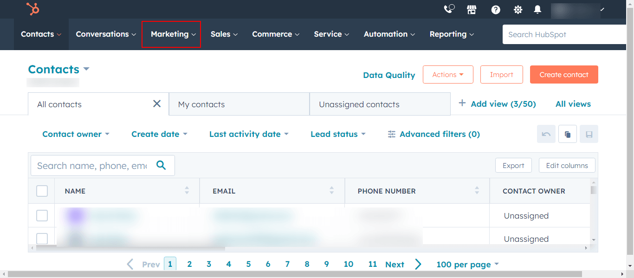634x278 pixels.
Task: Open the 100 per page dropdown
Action: click(467, 264)
